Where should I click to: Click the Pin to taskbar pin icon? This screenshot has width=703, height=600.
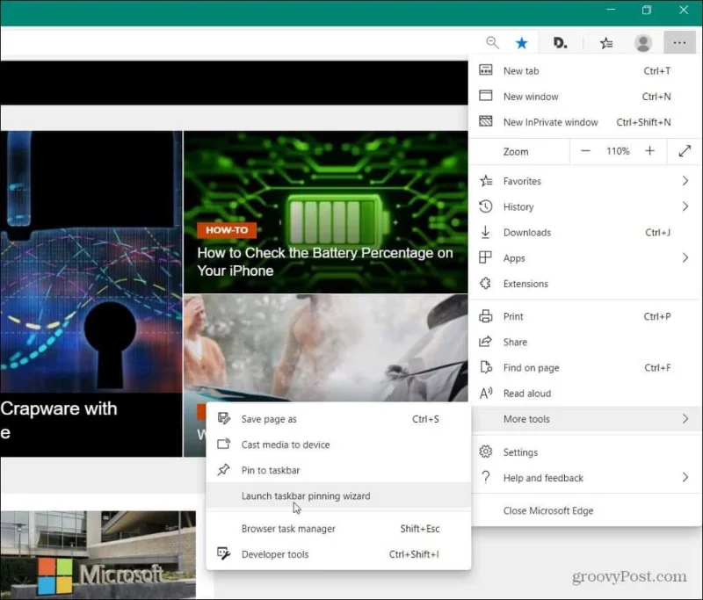(223, 470)
